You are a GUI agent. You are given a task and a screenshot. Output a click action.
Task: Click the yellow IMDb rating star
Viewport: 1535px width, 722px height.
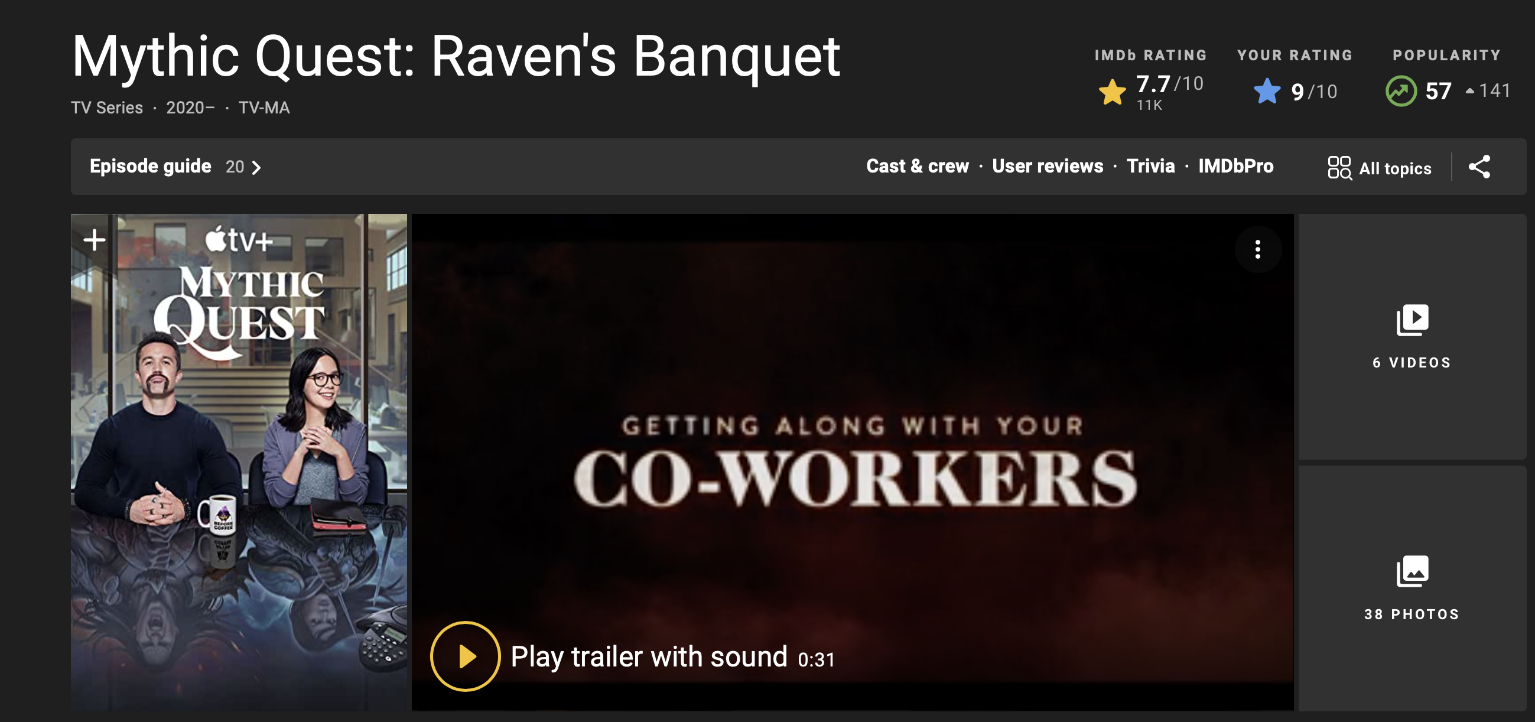[x=1112, y=92]
